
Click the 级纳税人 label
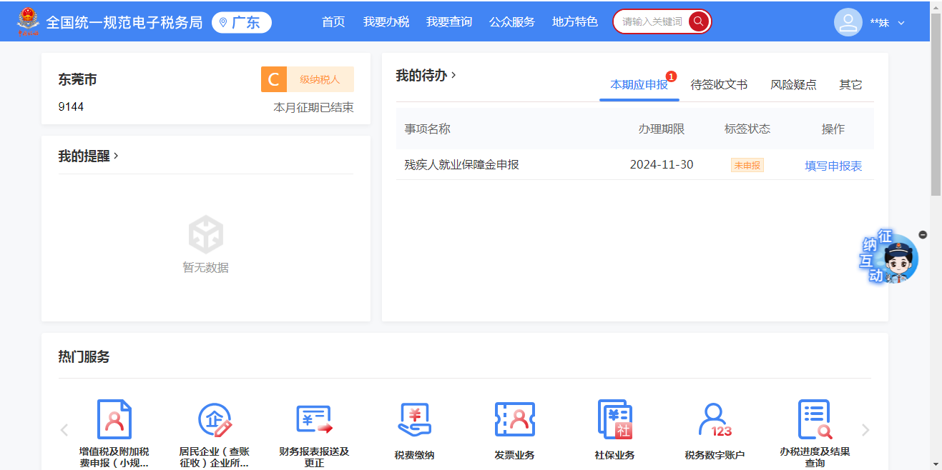320,79
